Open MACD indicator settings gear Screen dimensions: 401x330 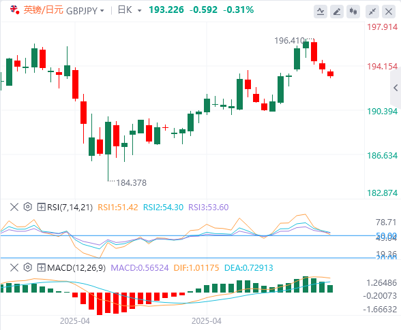click(27, 267)
